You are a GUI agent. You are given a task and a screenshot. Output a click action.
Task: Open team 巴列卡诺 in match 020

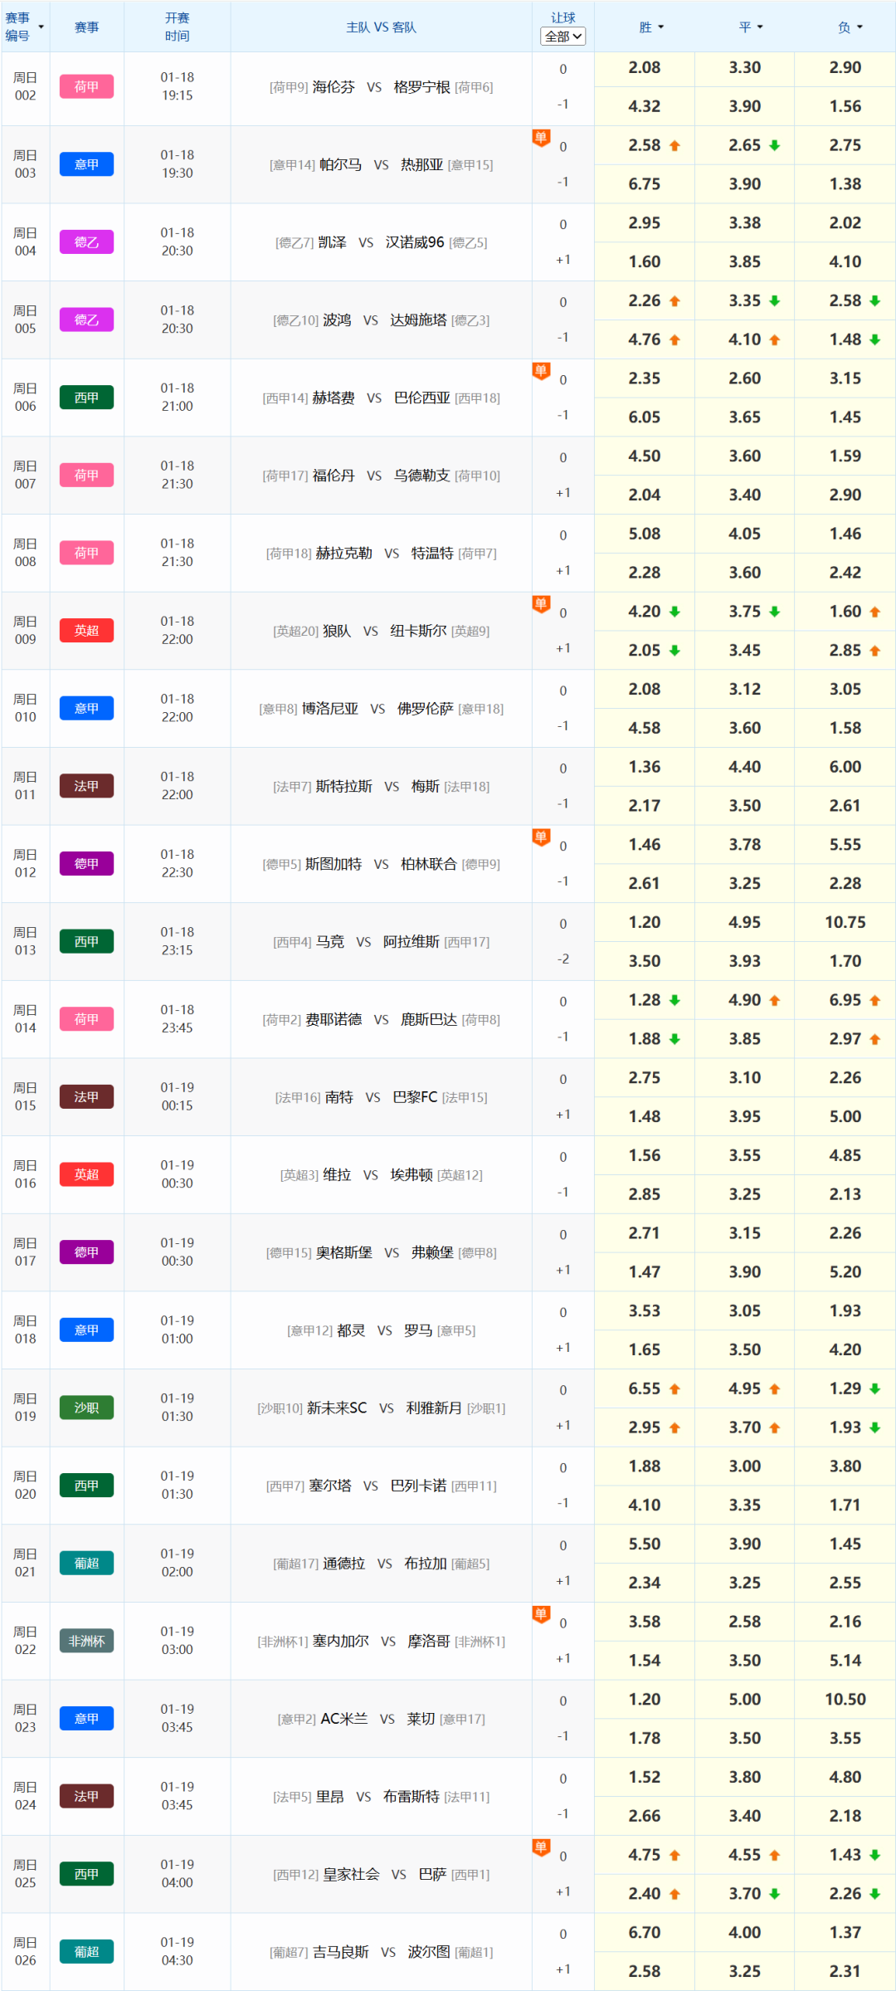(419, 1486)
